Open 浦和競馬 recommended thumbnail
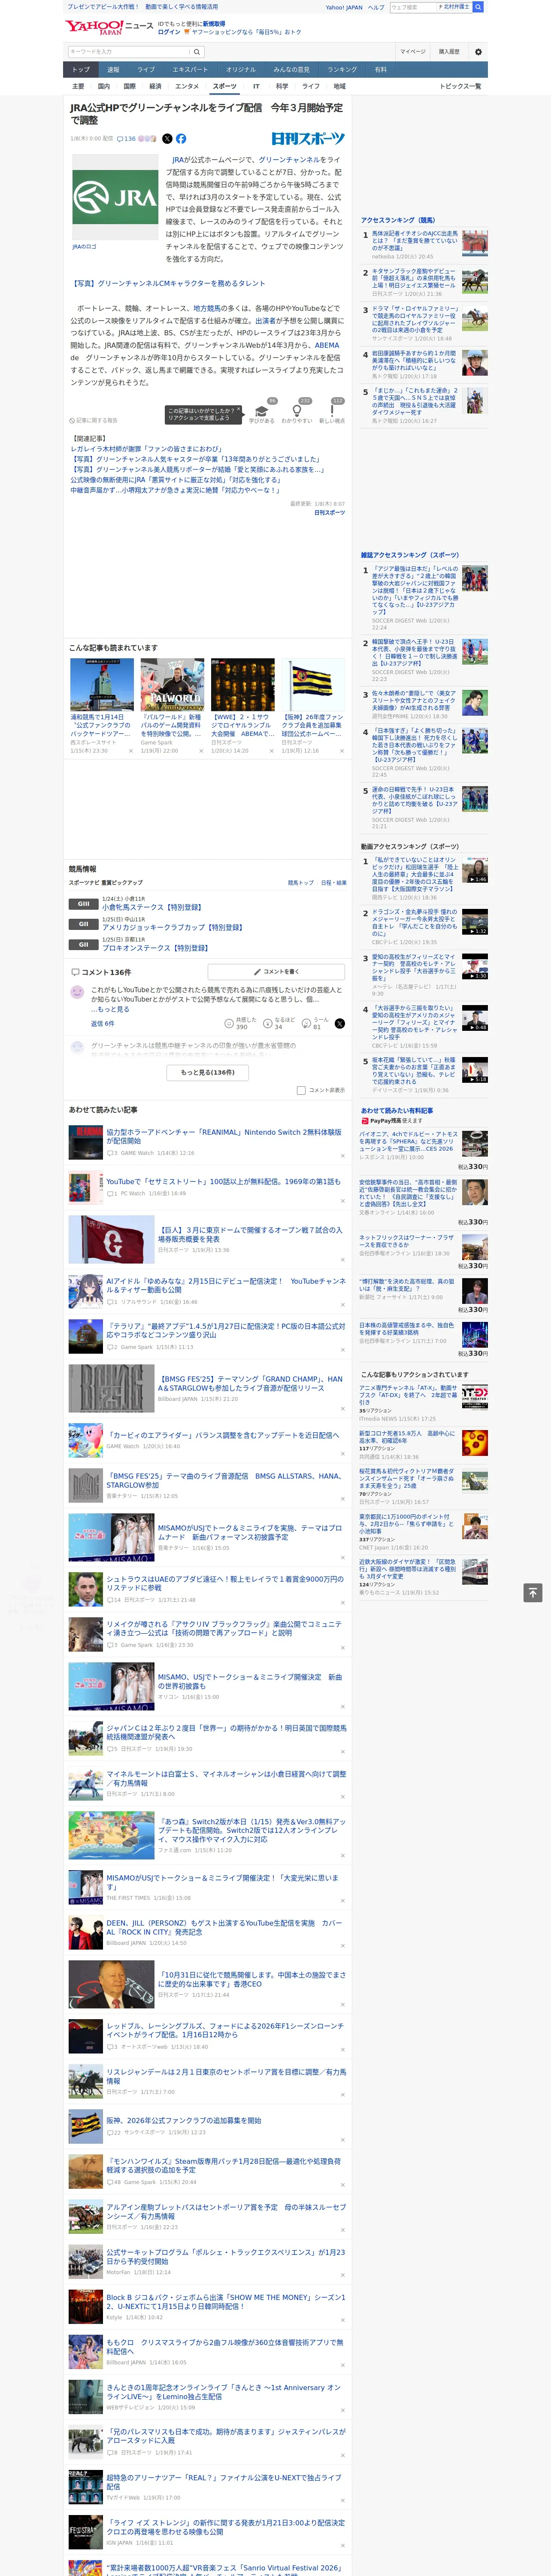Screen dimensions: 551x2576 pos(102,685)
